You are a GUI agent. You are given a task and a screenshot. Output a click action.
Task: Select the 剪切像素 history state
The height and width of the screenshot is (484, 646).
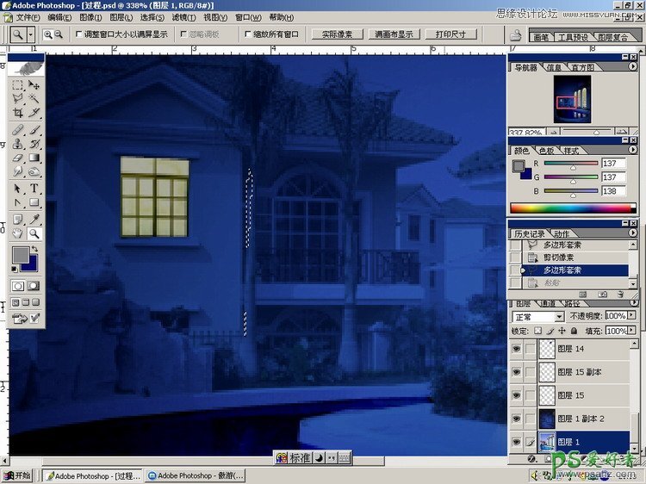pyautogui.click(x=558, y=257)
